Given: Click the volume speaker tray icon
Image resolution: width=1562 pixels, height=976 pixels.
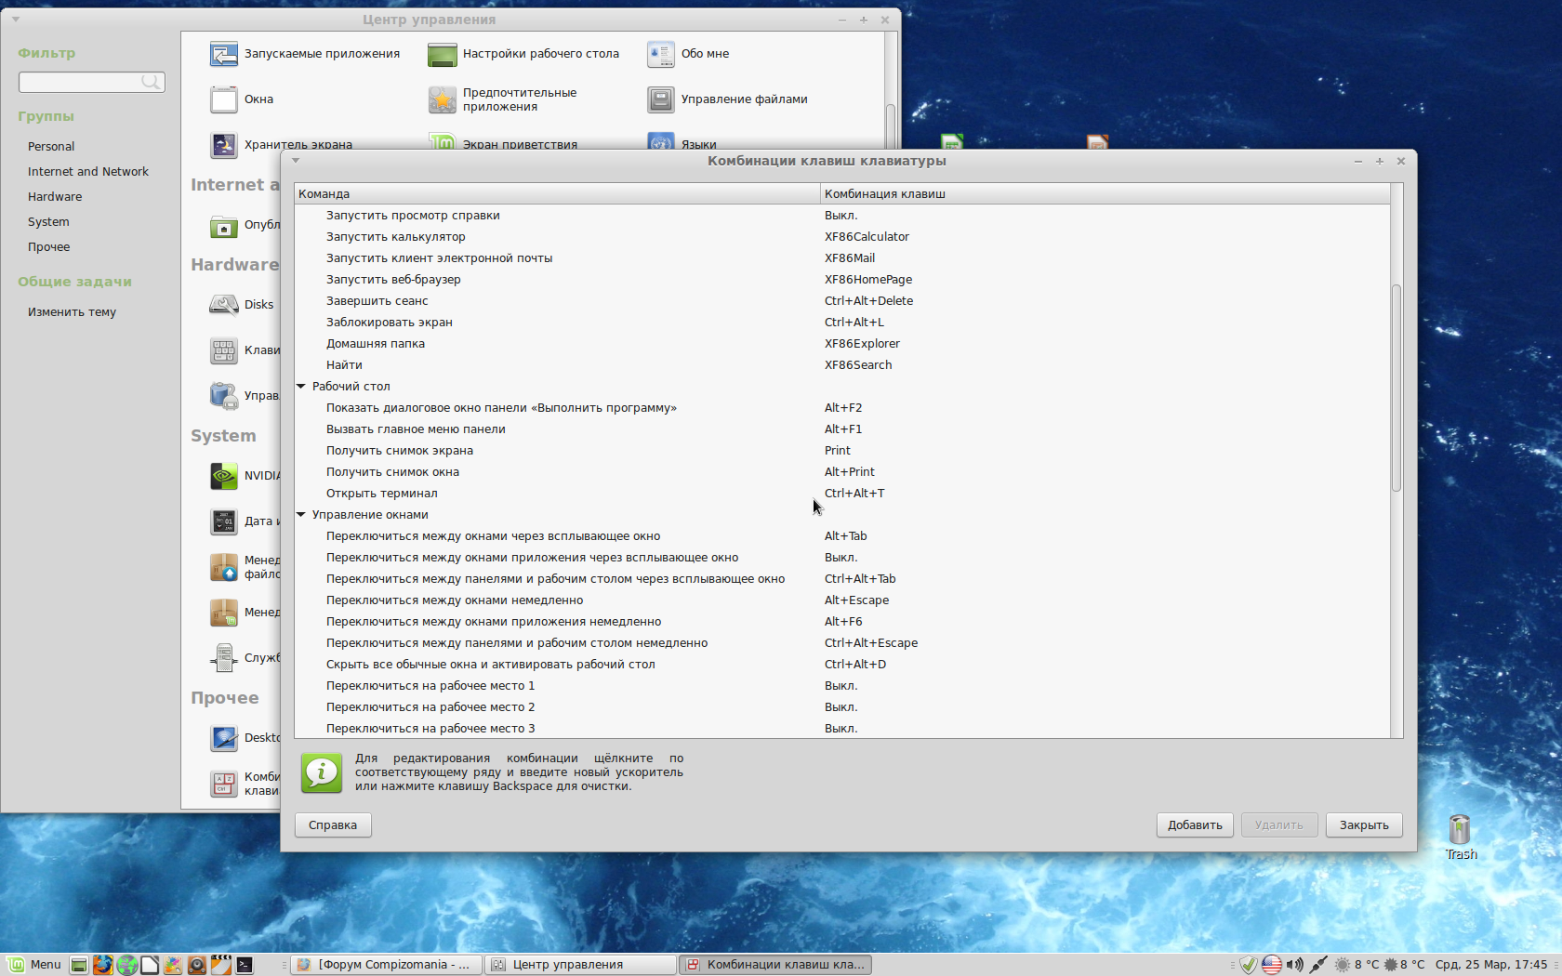Looking at the screenshot, I should click(x=1294, y=965).
